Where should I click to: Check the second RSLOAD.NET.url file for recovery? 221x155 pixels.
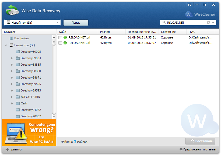[x=61, y=43]
